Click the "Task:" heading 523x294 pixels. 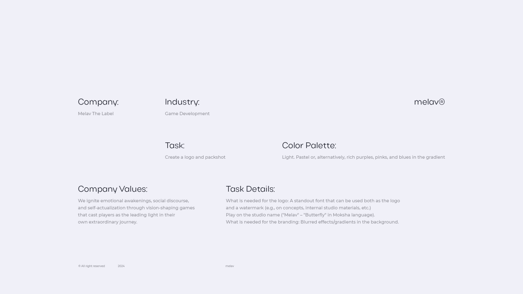click(175, 146)
